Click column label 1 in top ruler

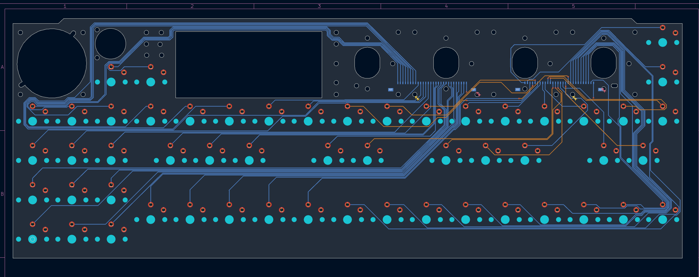[x=65, y=6]
